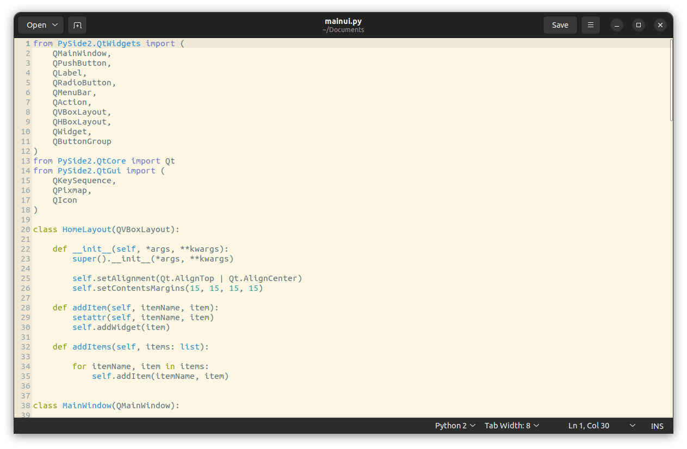Viewport: 687px width, 449px height.
Task: Maximize the editor window
Action: coord(639,25)
